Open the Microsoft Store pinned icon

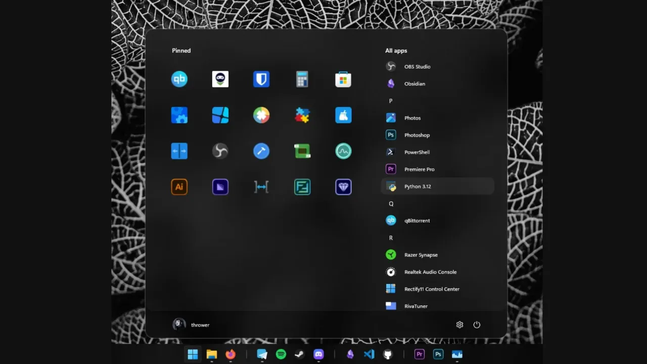(x=343, y=79)
